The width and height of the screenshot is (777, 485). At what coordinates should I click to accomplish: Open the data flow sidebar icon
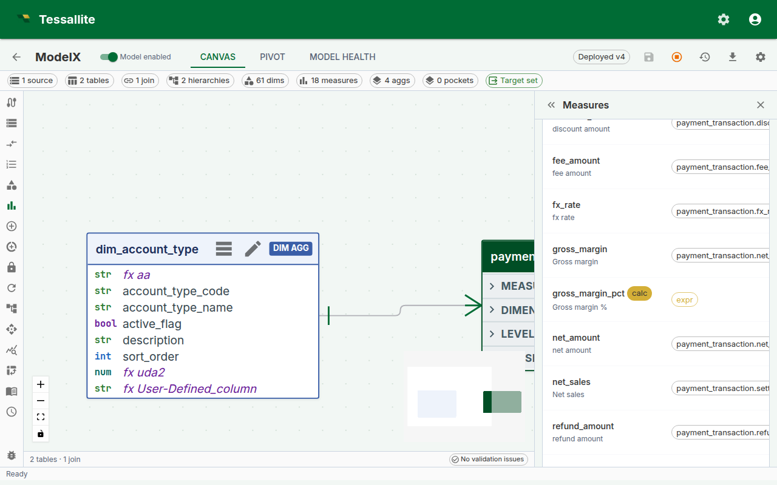pos(11,102)
